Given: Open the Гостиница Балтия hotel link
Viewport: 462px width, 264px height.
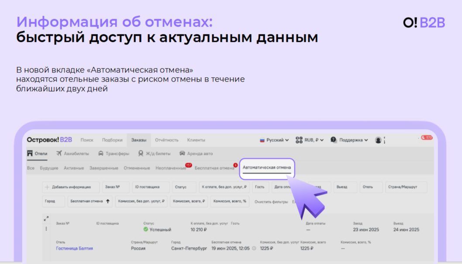Looking at the screenshot, I should coord(74,248).
